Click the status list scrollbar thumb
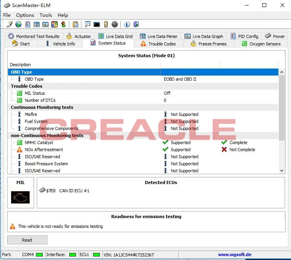 [x=282, y=108]
